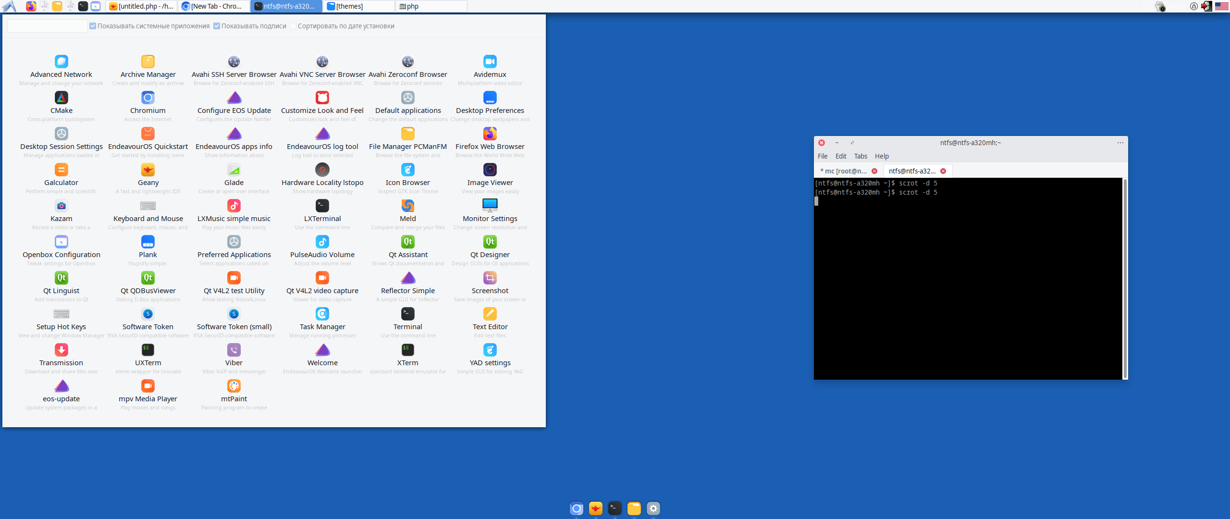Launch Geany IDE from the app grid

pyautogui.click(x=148, y=170)
